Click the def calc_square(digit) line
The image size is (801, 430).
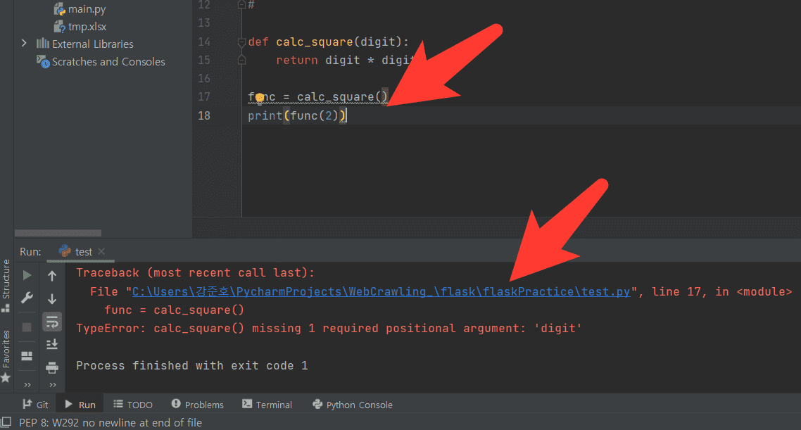tap(328, 42)
